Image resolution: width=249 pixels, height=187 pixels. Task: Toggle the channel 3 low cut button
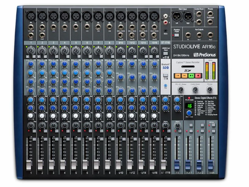pyautogui.click(x=56, y=56)
